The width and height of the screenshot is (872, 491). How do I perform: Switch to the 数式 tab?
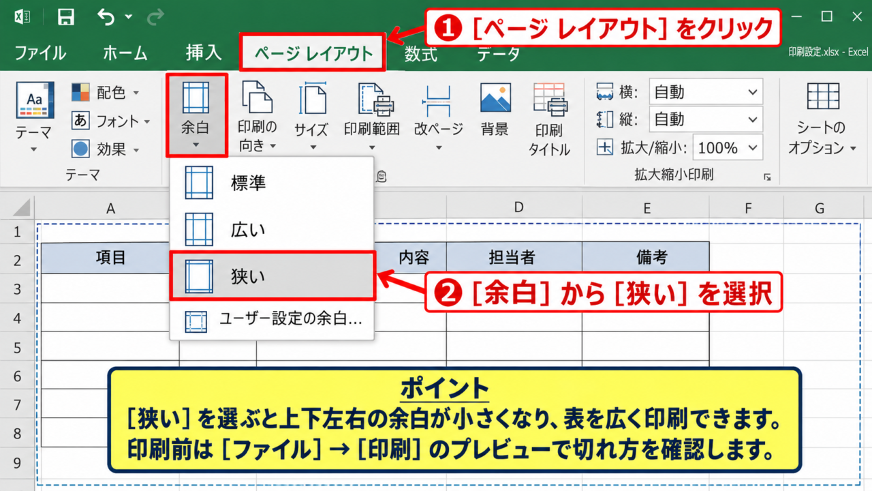(x=421, y=54)
